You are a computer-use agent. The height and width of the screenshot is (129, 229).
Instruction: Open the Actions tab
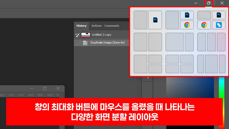point(96,26)
